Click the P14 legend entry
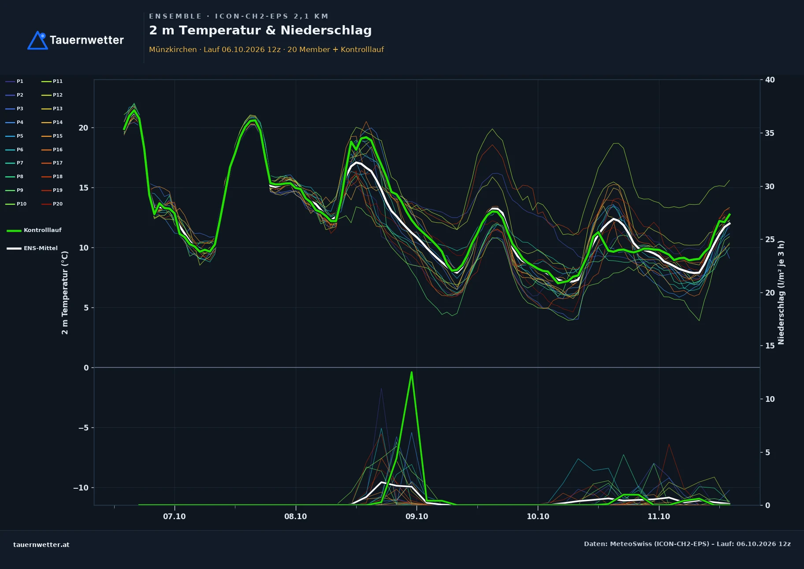804x569 pixels. [52, 122]
